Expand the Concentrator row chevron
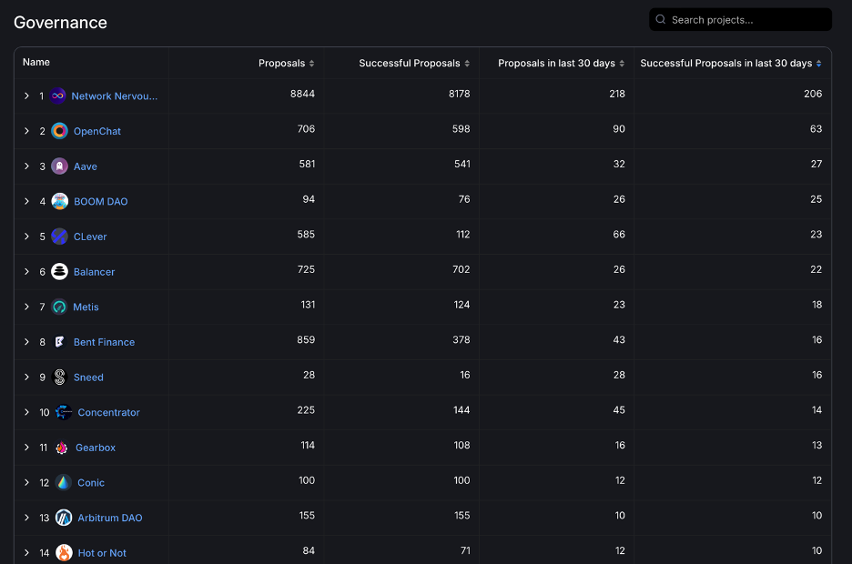 [26, 412]
